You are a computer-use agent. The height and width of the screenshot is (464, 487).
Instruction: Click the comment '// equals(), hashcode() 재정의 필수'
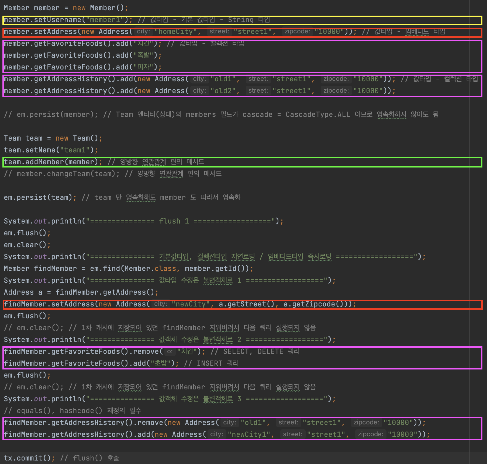pos(72,411)
